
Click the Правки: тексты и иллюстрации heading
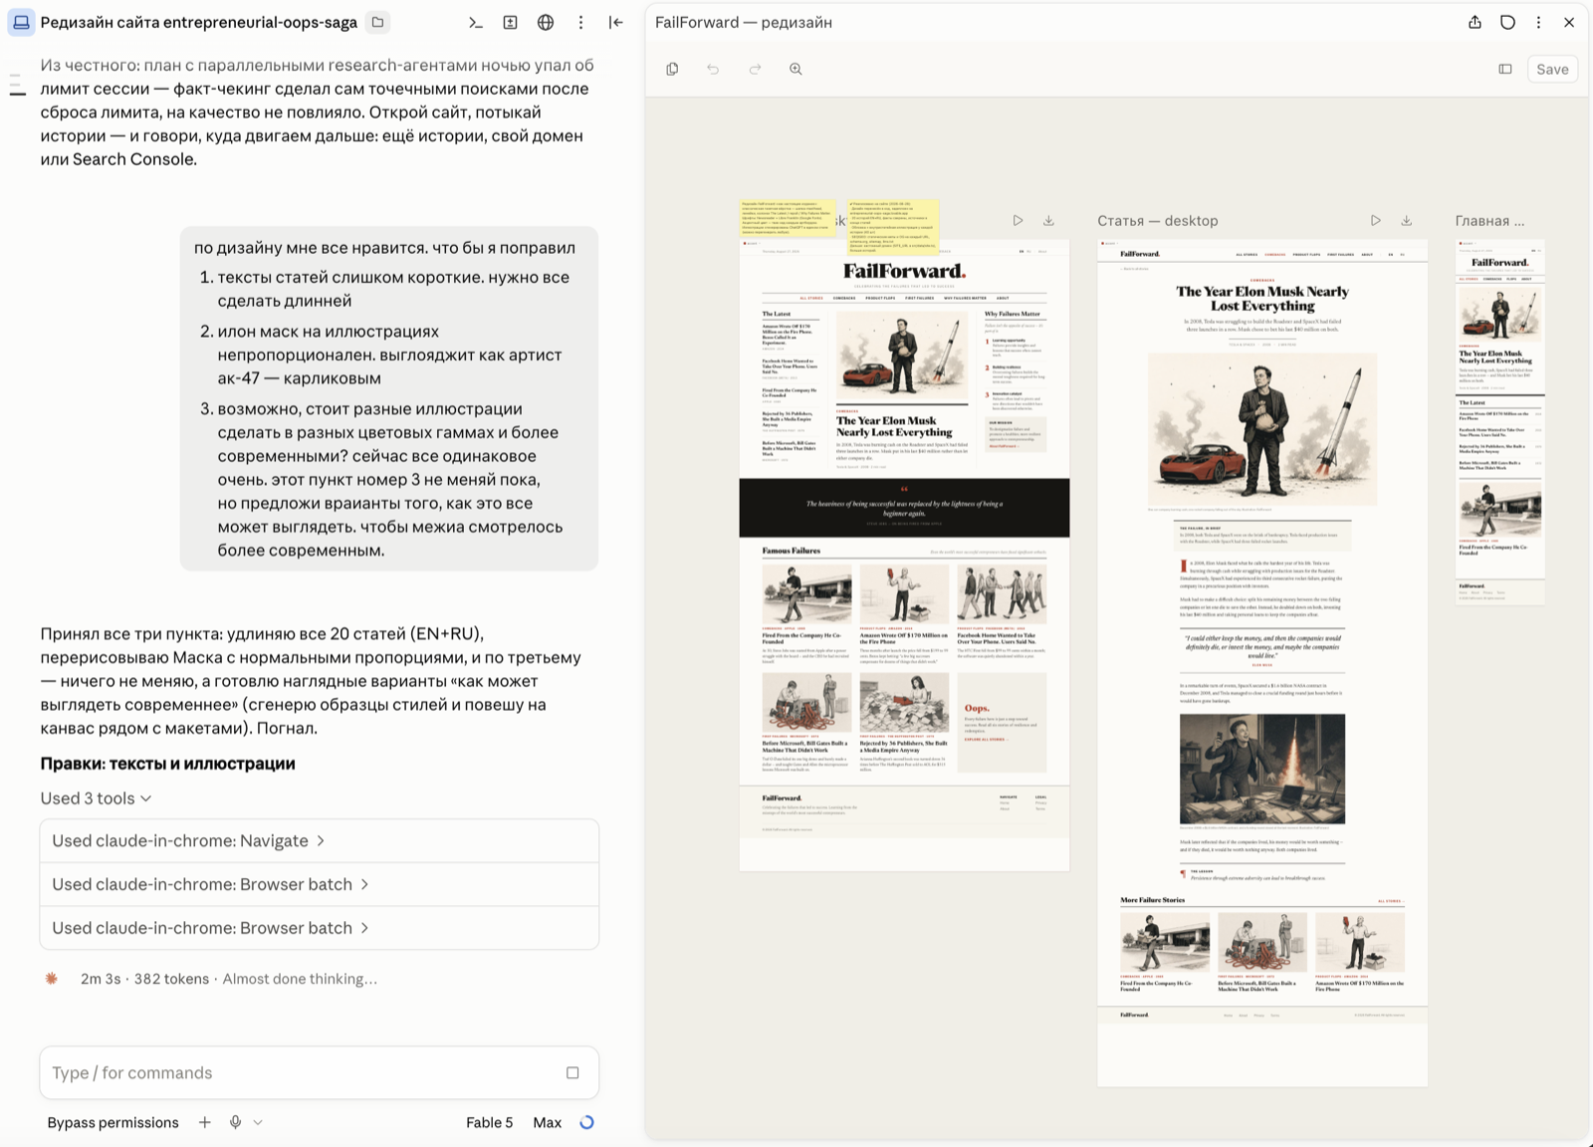167,764
